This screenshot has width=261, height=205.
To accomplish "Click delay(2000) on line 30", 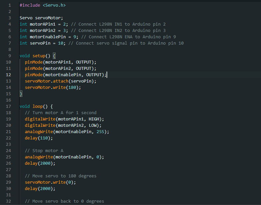I will click(x=40, y=189).
